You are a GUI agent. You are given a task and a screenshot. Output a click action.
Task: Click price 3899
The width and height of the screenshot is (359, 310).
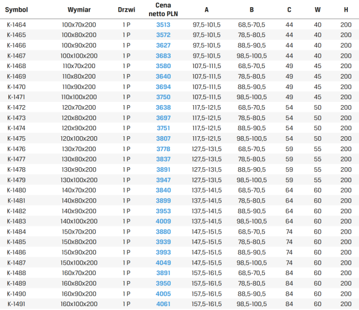pos(163,200)
